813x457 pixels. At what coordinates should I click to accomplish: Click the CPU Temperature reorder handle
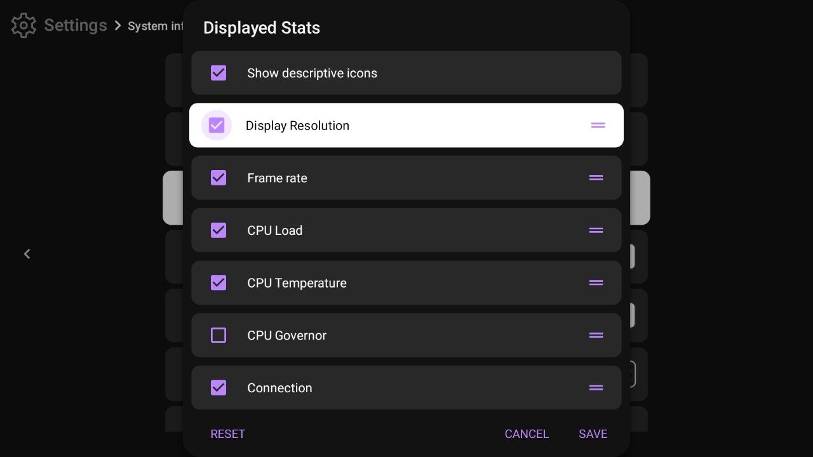click(596, 282)
